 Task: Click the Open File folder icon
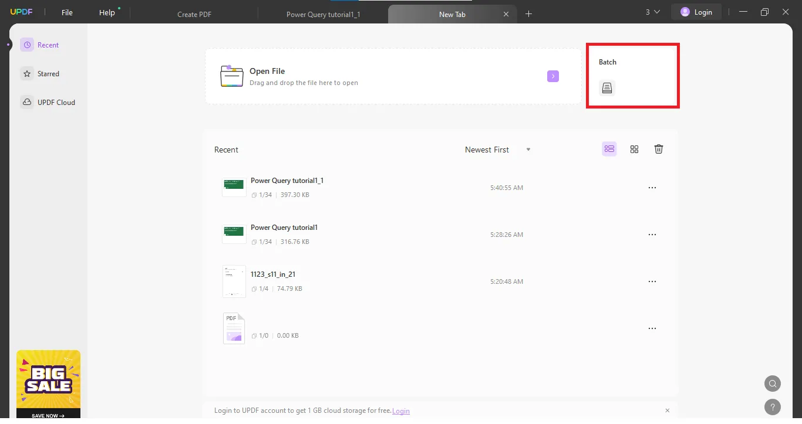[x=232, y=76]
